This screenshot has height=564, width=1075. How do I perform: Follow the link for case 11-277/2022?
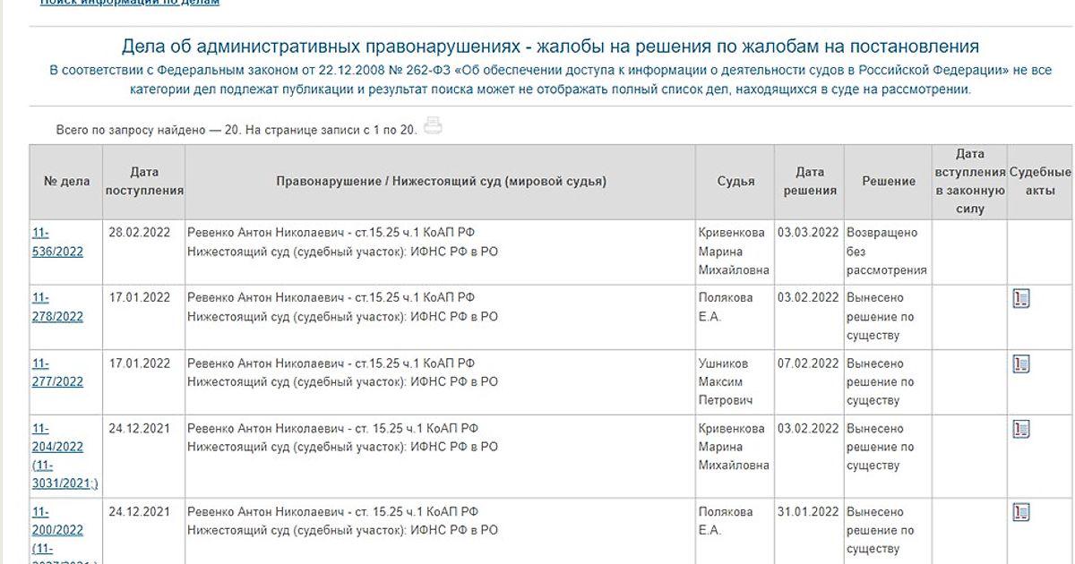(57, 372)
